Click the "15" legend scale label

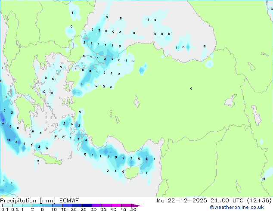pos(64,209)
